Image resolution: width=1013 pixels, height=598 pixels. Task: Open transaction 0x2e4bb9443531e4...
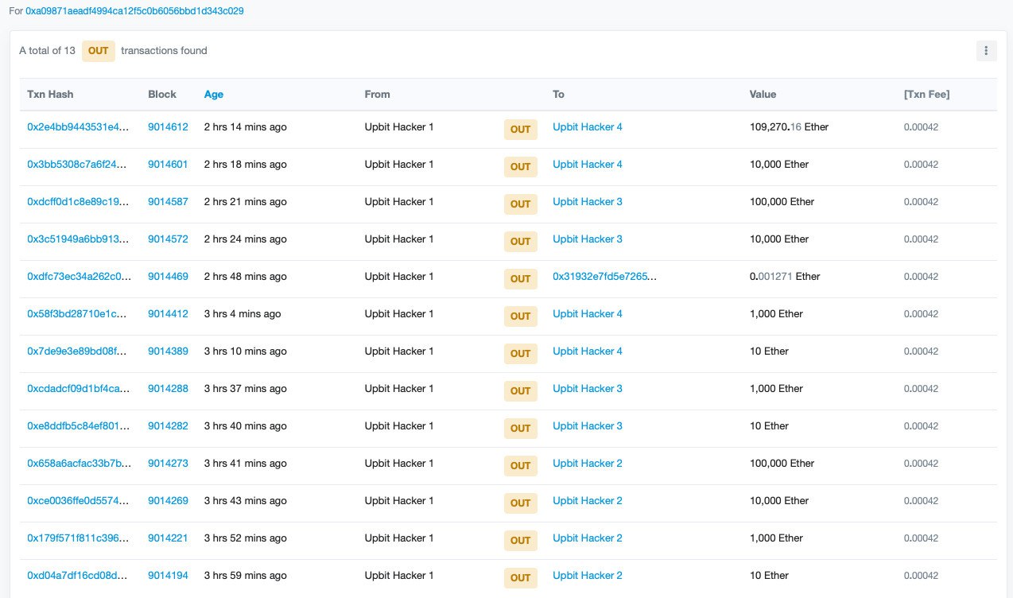(77, 126)
